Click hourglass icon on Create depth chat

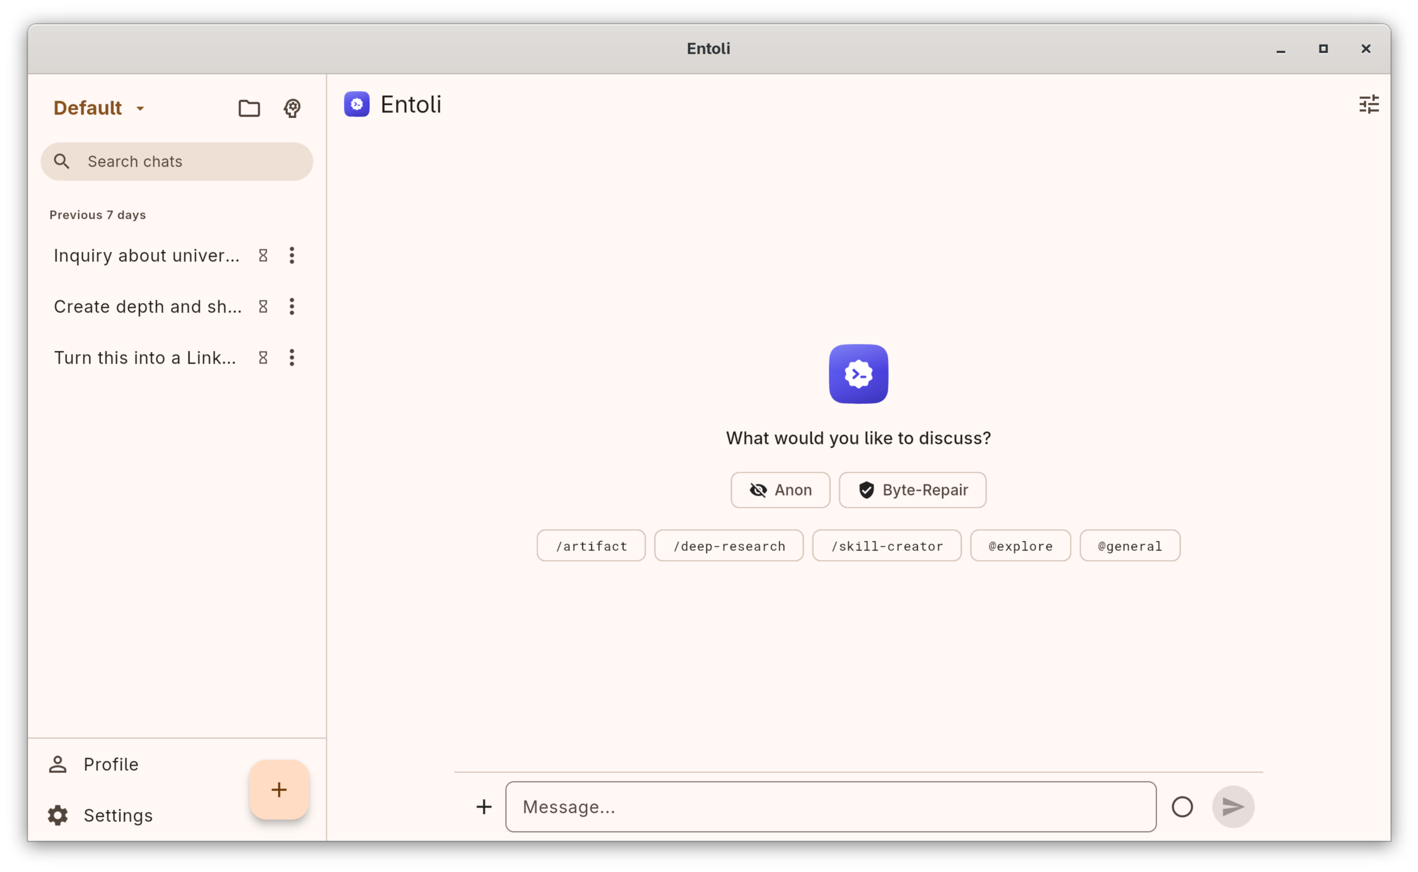[x=263, y=307]
